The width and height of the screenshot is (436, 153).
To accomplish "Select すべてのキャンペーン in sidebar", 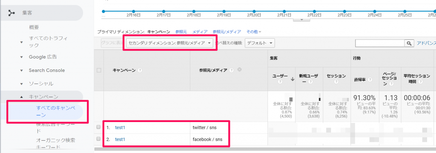I will [x=56, y=111].
